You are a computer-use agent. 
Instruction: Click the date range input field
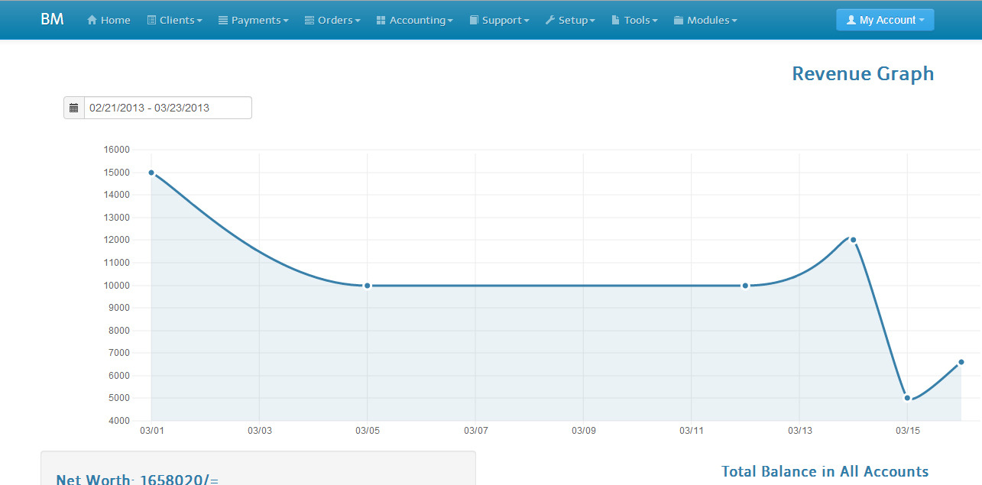pyautogui.click(x=167, y=108)
